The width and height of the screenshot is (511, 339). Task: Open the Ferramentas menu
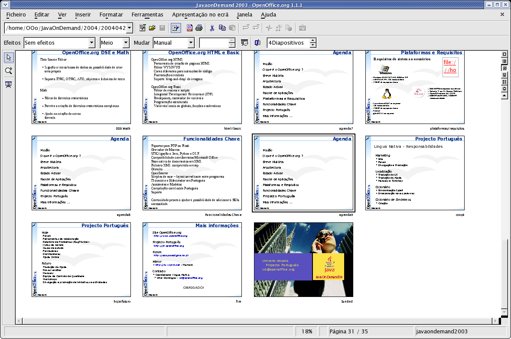pyautogui.click(x=147, y=14)
